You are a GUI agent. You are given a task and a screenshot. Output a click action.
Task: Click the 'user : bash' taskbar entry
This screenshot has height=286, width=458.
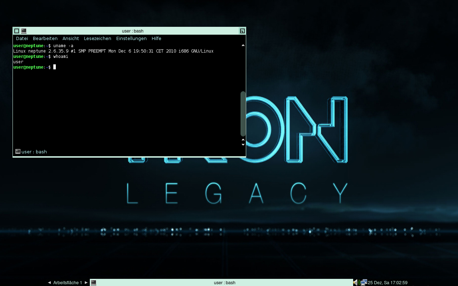[221, 282]
